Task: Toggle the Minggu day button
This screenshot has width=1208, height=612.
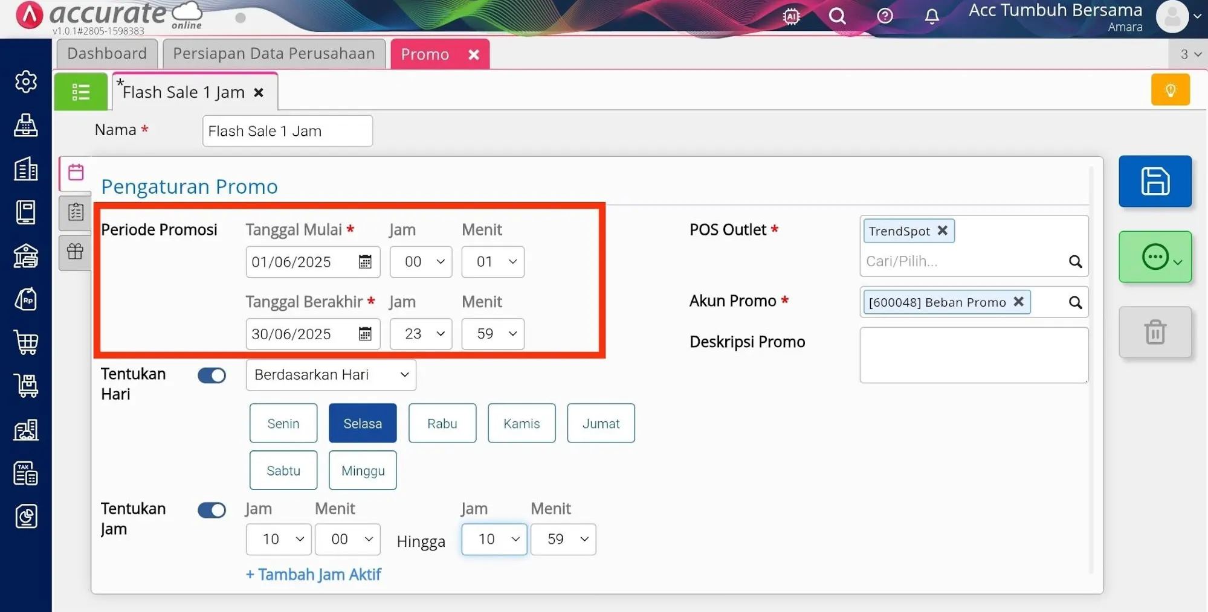Action: 363,470
